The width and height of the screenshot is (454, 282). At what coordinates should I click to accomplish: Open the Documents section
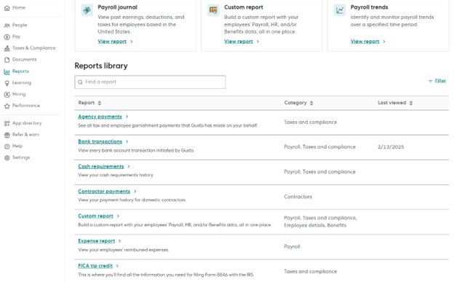[25, 60]
